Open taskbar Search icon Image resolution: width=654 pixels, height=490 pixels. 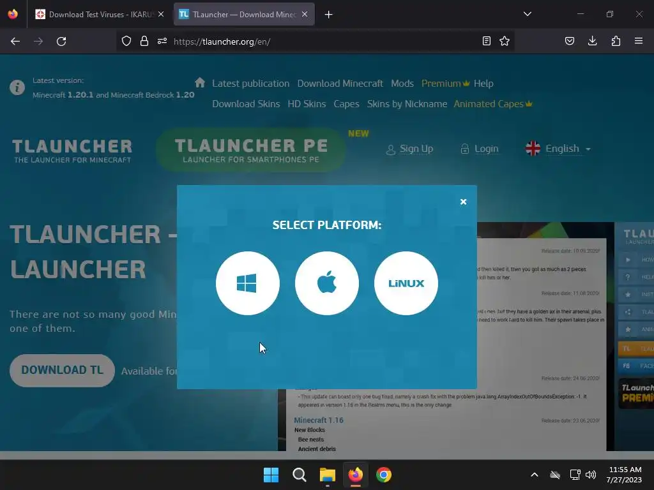point(299,475)
